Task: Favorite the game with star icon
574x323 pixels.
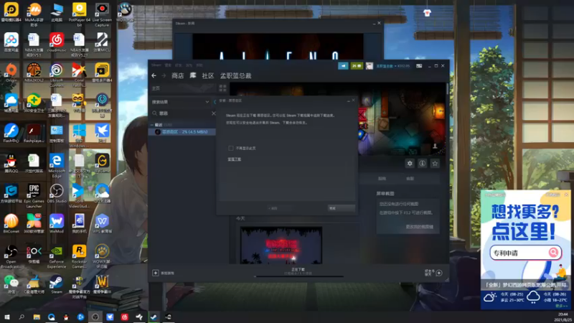Action: pyautogui.click(x=435, y=164)
